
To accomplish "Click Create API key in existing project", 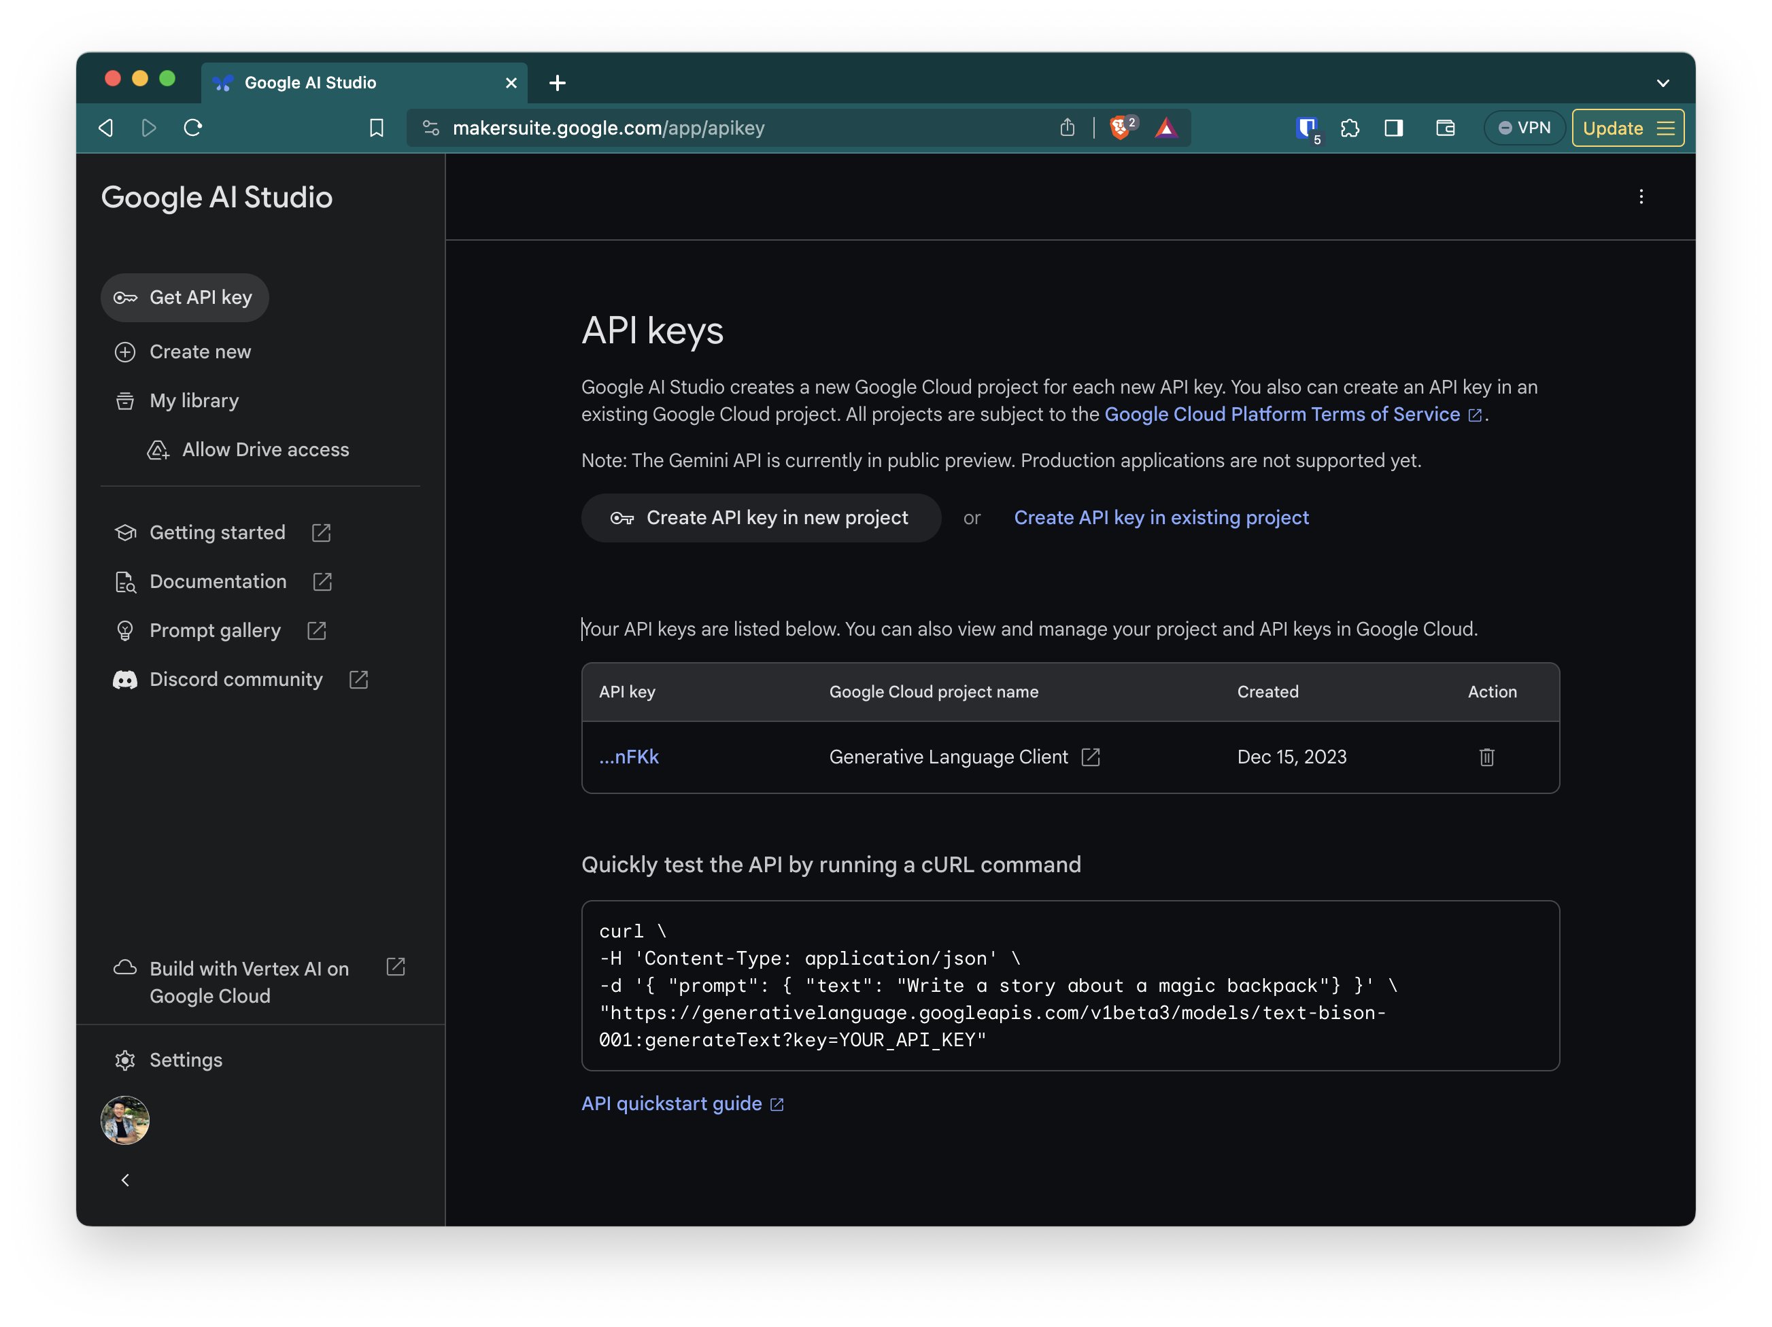I will (x=1161, y=518).
